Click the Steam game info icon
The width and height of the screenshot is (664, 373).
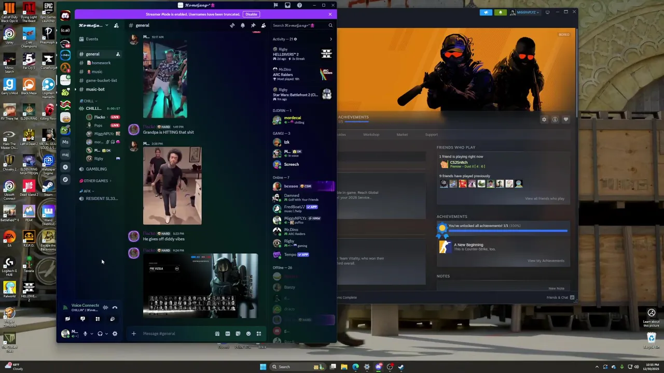point(555,120)
